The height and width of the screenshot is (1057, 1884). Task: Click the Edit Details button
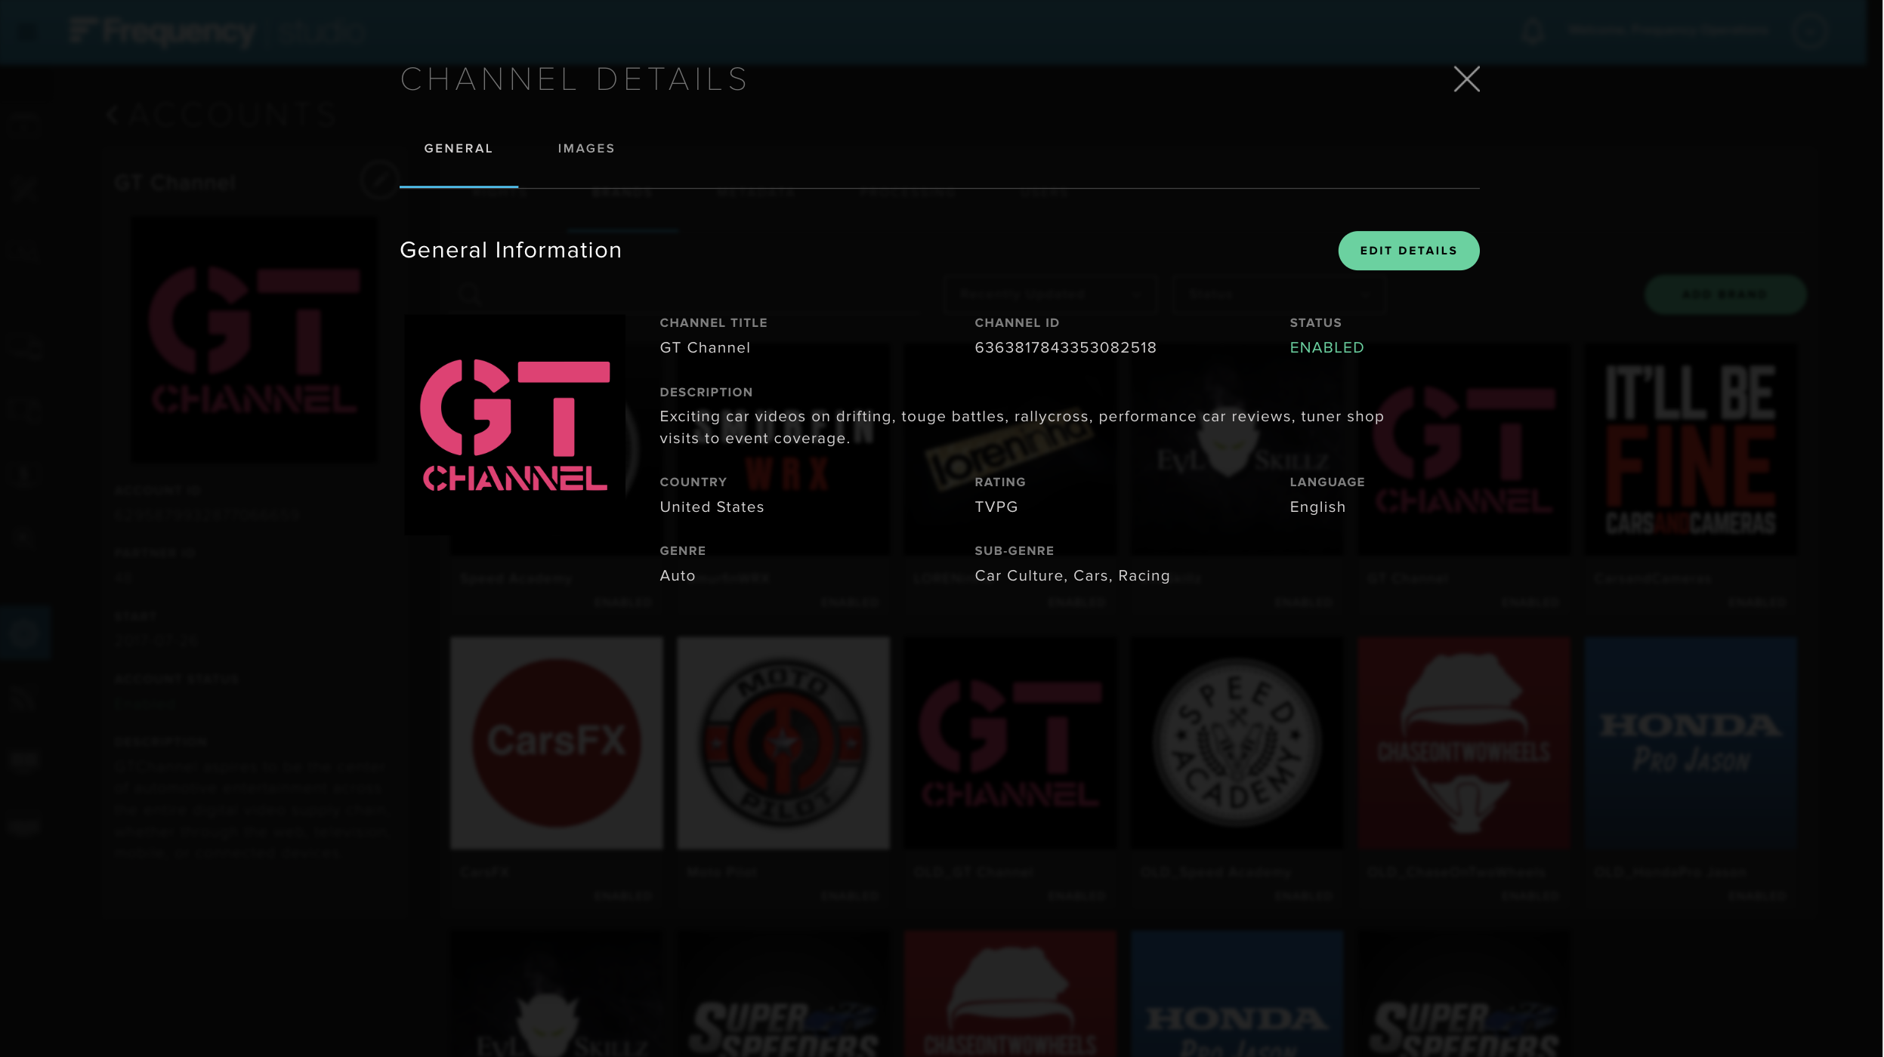pyautogui.click(x=1408, y=251)
